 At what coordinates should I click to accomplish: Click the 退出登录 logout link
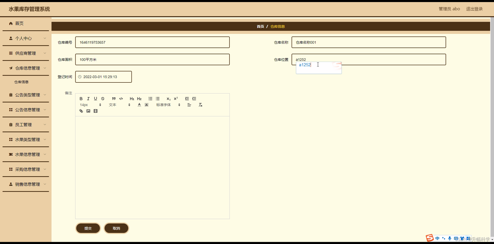click(x=474, y=8)
